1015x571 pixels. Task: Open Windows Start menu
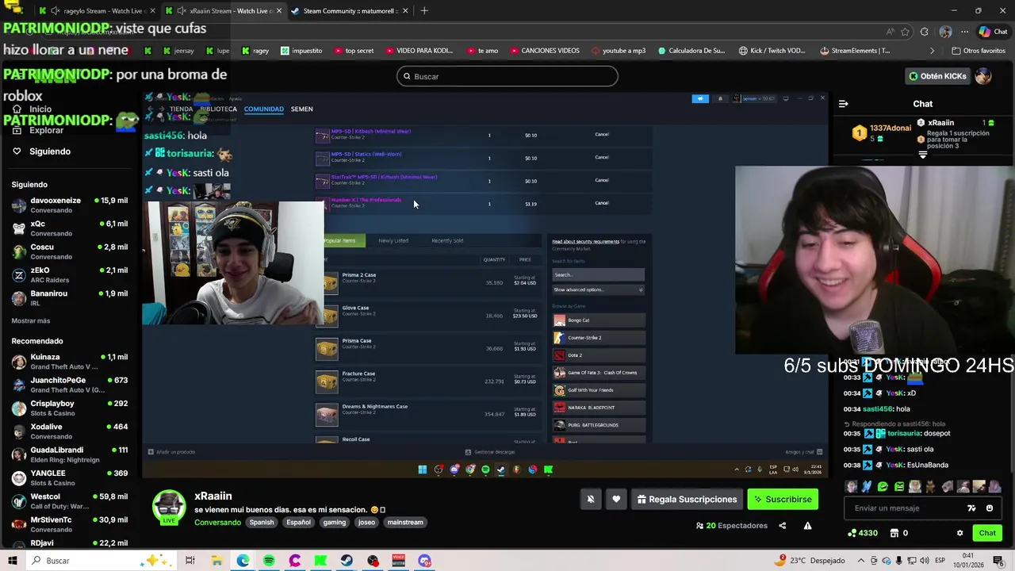[x=13, y=561]
